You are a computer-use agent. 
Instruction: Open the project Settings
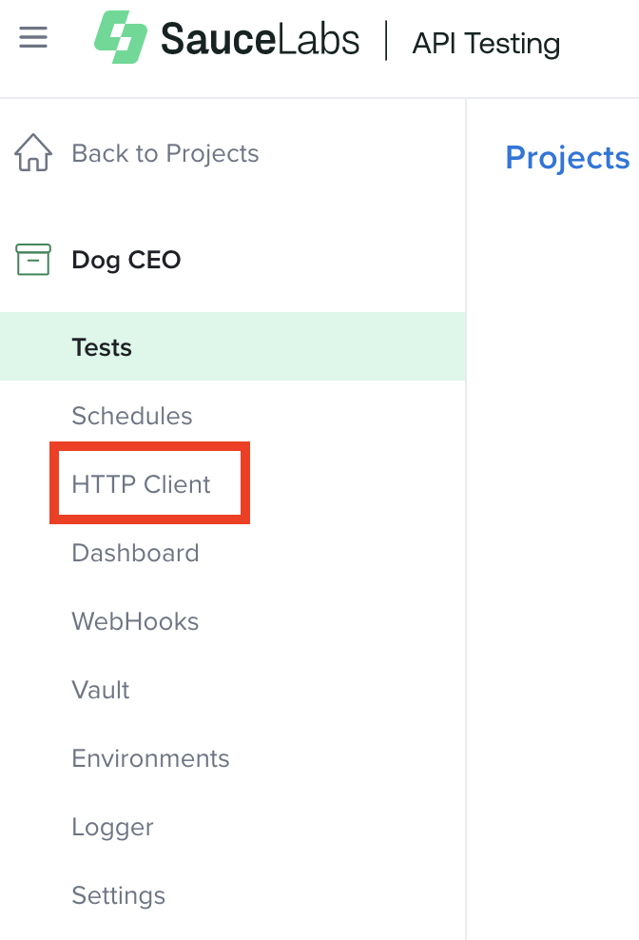(x=118, y=895)
